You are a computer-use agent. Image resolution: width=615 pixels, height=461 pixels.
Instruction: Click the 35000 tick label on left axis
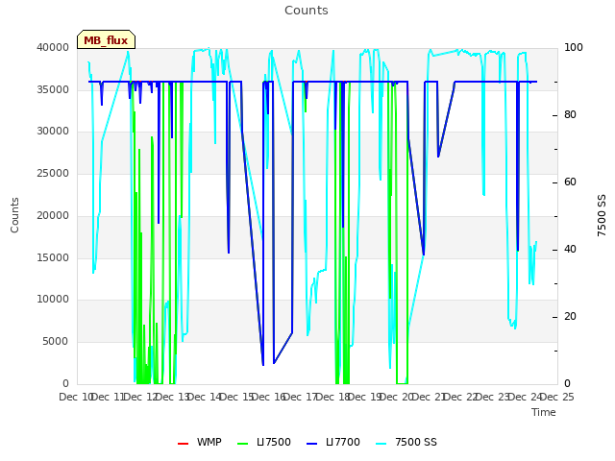pyautogui.click(x=53, y=89)
